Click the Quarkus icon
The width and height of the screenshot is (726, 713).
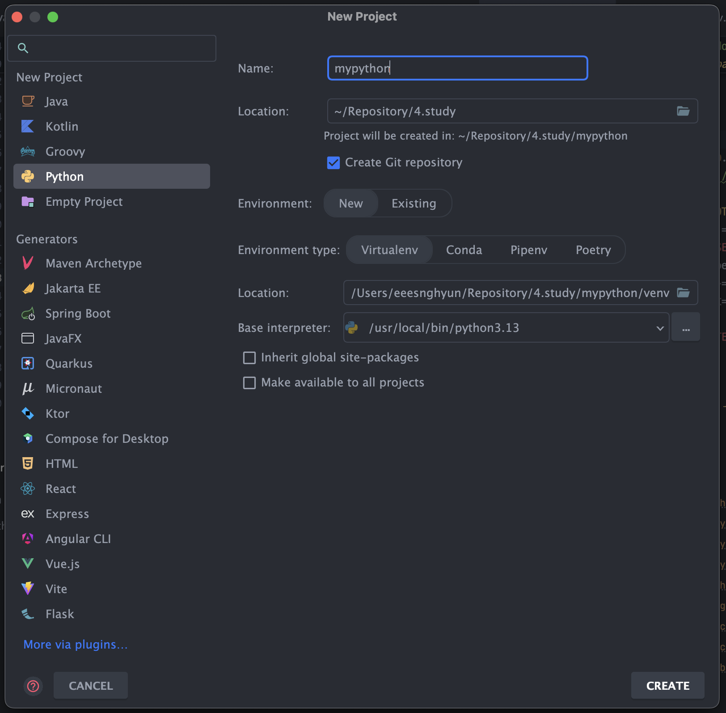pyautogui.click(x=28, y=363)
